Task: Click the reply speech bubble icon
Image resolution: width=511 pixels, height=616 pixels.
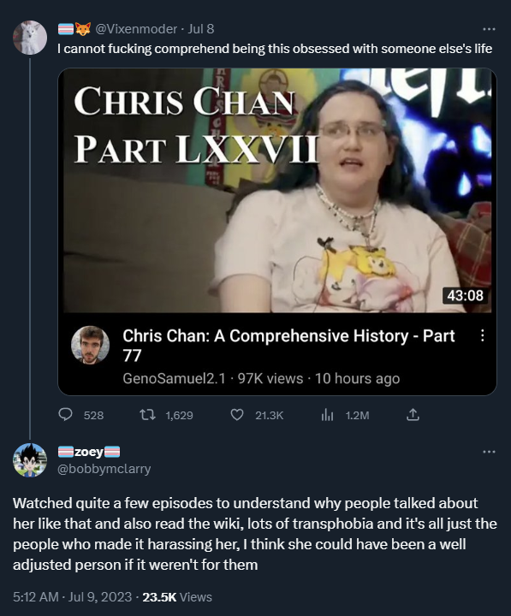Action: 65,415
